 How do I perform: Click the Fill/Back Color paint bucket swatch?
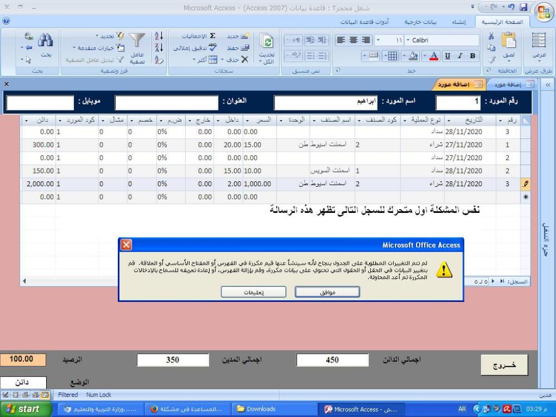click(x=414, y=56)
